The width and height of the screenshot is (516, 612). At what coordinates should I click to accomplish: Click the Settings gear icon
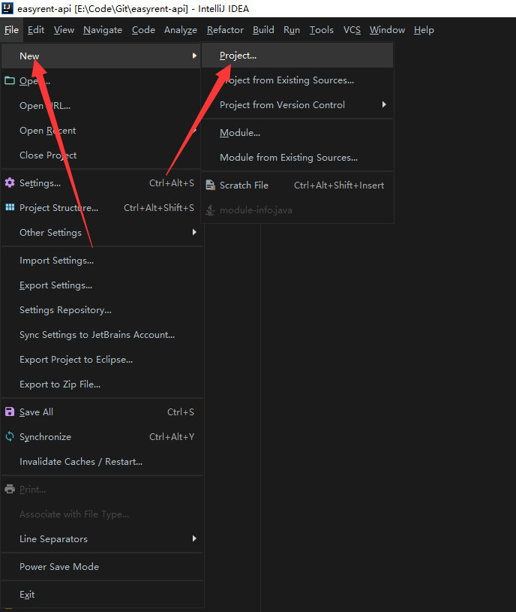coord(10,182)
